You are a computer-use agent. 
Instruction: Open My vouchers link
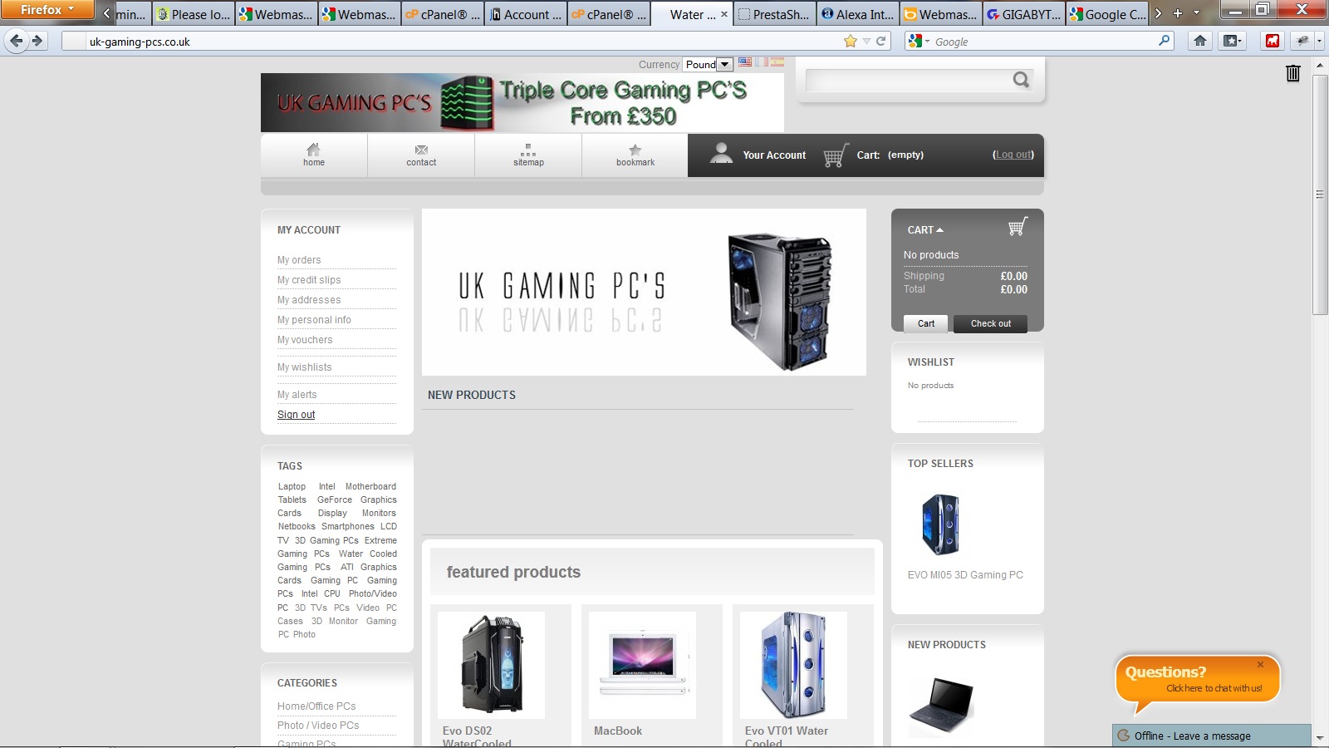[305, 340]
